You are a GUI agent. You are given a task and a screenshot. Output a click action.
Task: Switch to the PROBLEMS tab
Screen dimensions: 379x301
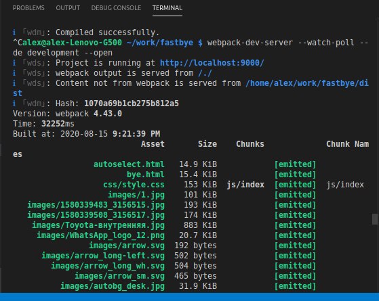tap(28, 8)
